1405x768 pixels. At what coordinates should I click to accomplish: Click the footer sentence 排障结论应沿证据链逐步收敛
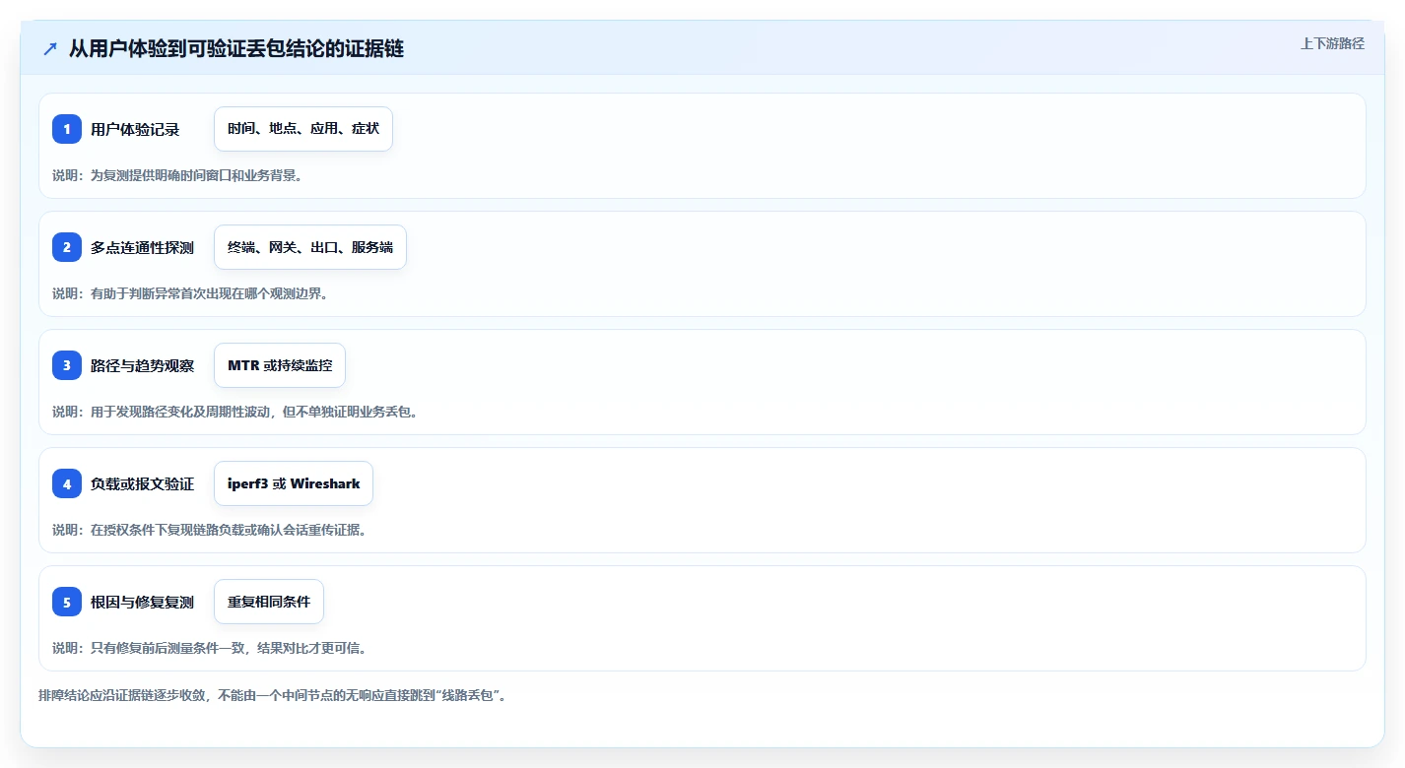pyautogui.click(x=272, y=695)
